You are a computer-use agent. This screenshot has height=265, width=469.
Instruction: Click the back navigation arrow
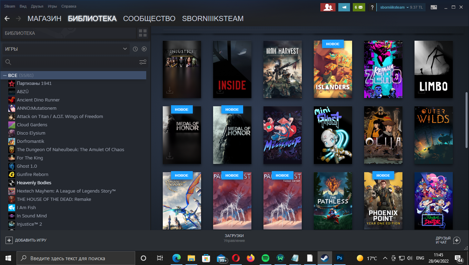click(x=7, y=19)
